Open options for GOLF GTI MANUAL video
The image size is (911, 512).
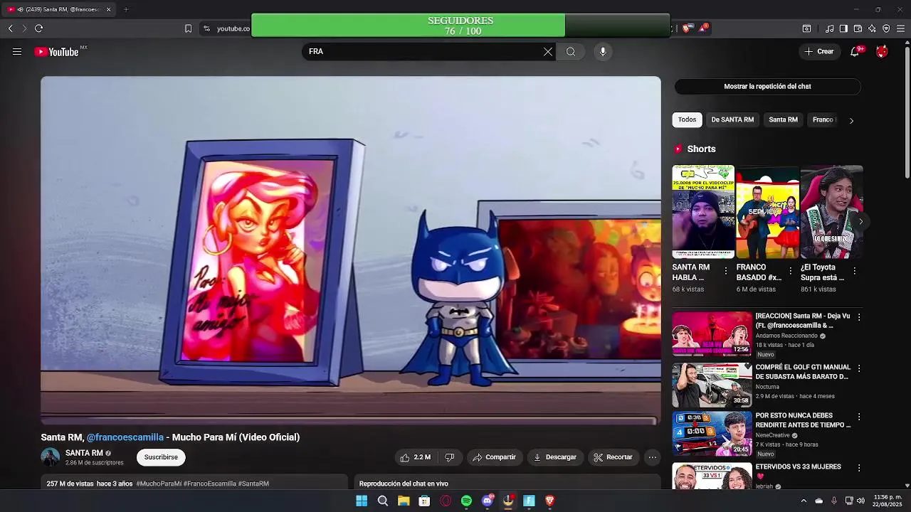pyautogui.click(x=859, y=368)
